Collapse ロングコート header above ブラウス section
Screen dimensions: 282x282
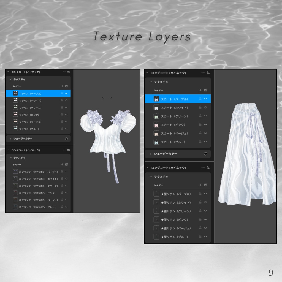(8, 72)
